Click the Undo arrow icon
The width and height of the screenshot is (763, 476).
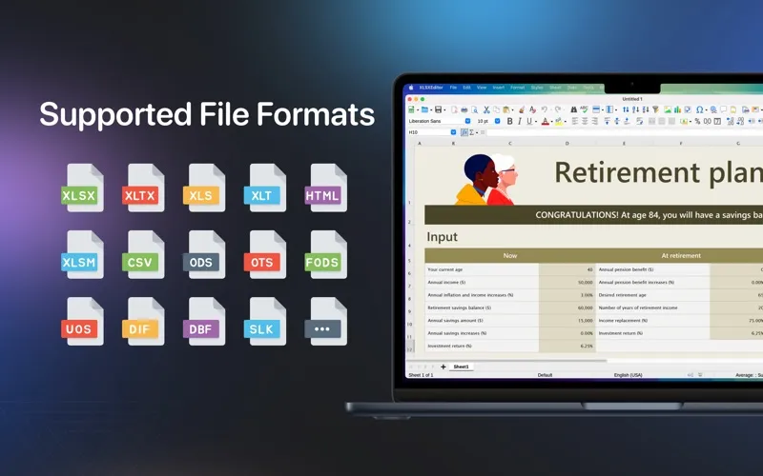[544, 109]
